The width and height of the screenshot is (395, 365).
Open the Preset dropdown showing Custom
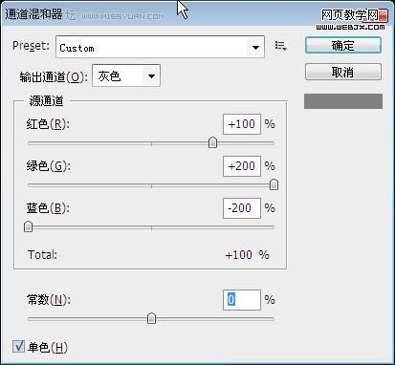pos(160,47)
